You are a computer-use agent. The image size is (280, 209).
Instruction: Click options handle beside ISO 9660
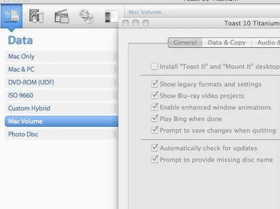point(115,96)
